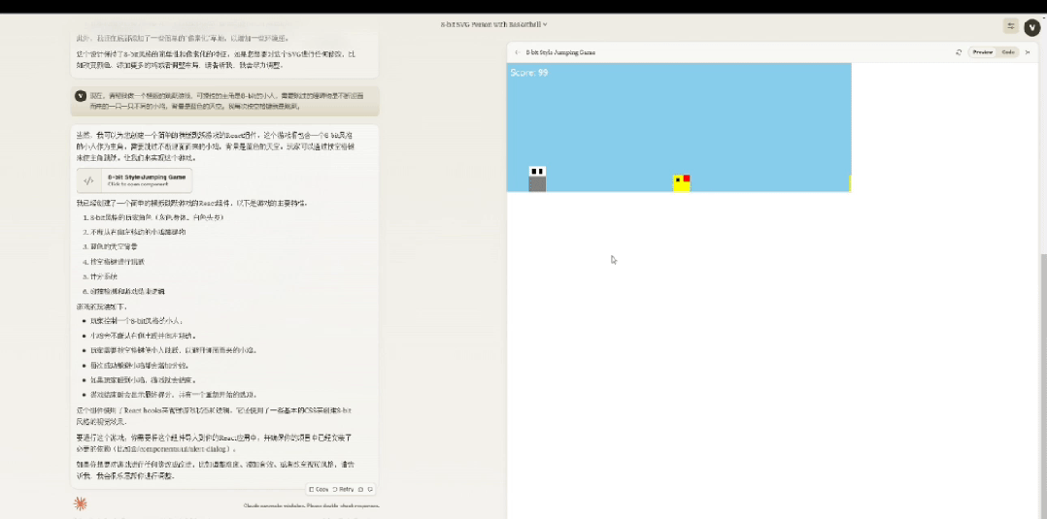This screenshot has height=519, width=1047.
Task: Click the Claude starburst logo
Action: pos(81,503)
